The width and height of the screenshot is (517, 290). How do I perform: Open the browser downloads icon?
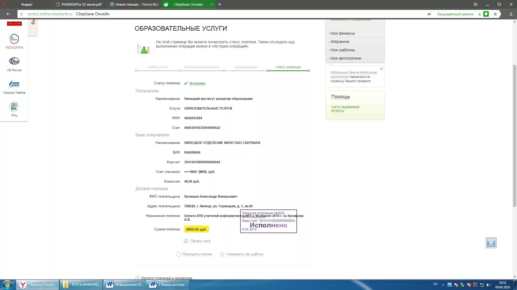point(511,14)
